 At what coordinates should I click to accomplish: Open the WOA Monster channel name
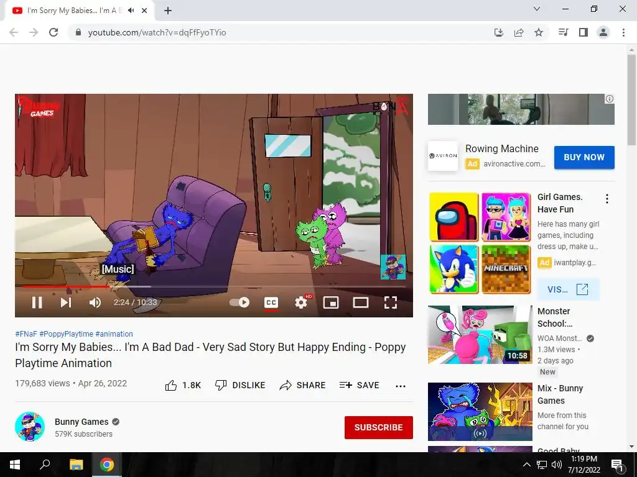point(560,338)
